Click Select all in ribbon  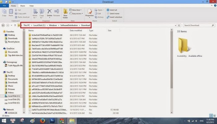point(112,10)
